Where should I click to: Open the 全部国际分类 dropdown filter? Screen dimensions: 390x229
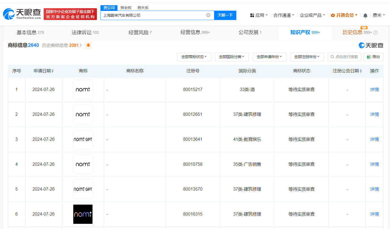coord(232,57)
